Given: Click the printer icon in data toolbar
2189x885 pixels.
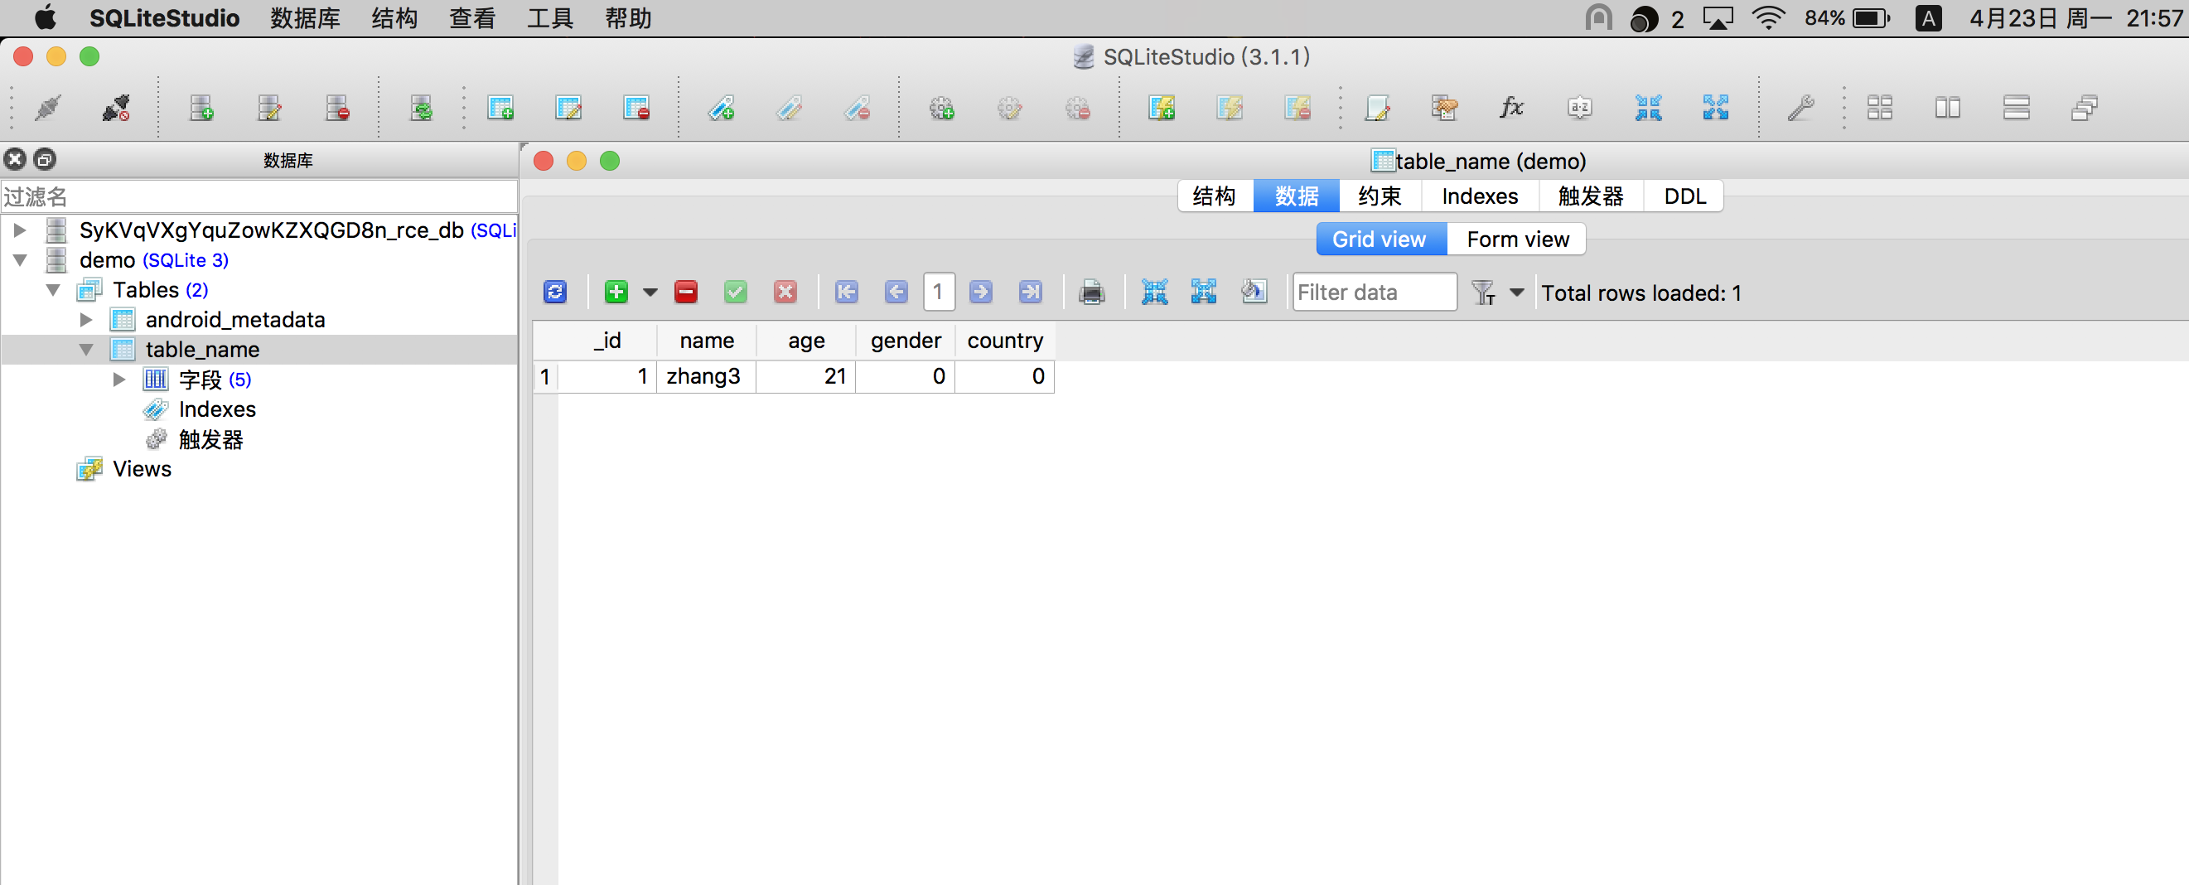Looking at the screenshot, I should [1092, 293].
